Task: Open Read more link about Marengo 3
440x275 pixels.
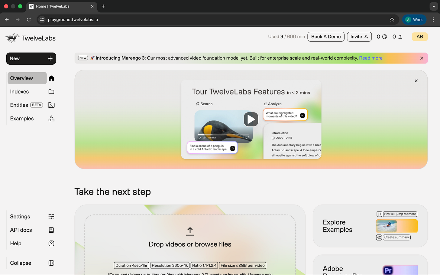Action: coord(371,58)
